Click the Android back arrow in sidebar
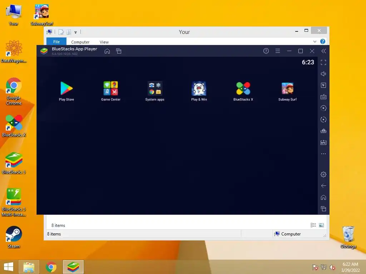Viewport: 366px width, 274px height. coord(323,186)
